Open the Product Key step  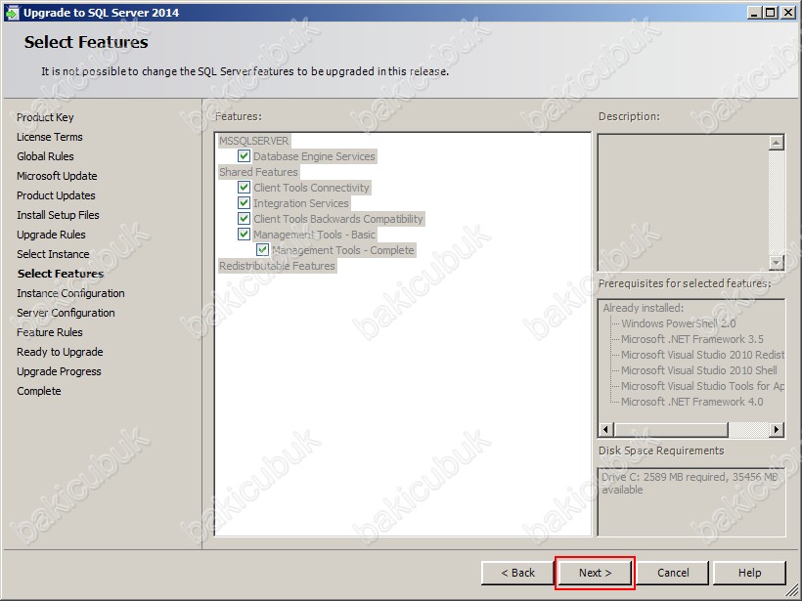(45, 117)
